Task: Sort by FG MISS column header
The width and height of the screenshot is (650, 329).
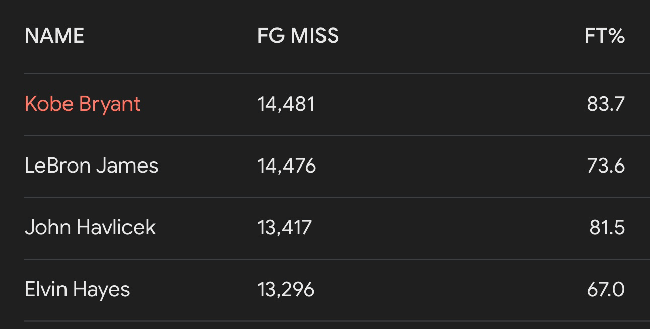Action: pyautogui.click(x=298, y=36)
